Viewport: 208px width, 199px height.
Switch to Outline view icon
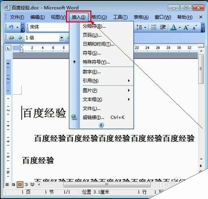[26, 184]
